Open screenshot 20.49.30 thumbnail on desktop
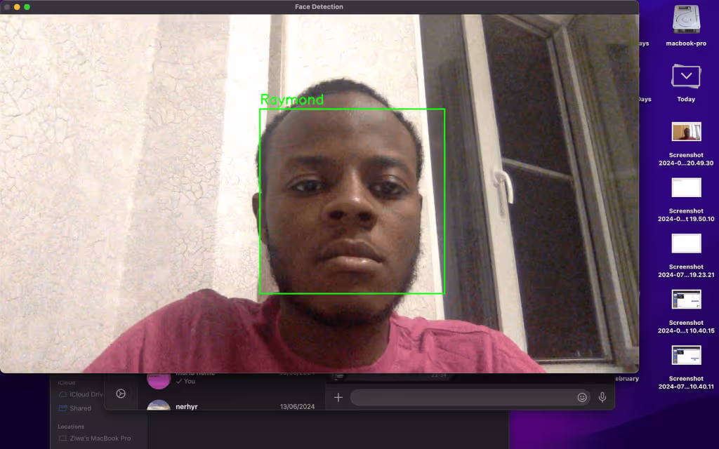Image resolution: width=719 pixels, height=449 pixels. (686, 132)
